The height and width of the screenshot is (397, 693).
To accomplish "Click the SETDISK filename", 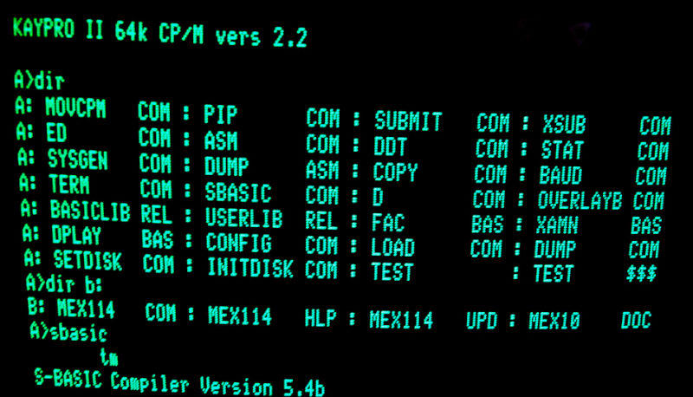I will pos(87,260).
